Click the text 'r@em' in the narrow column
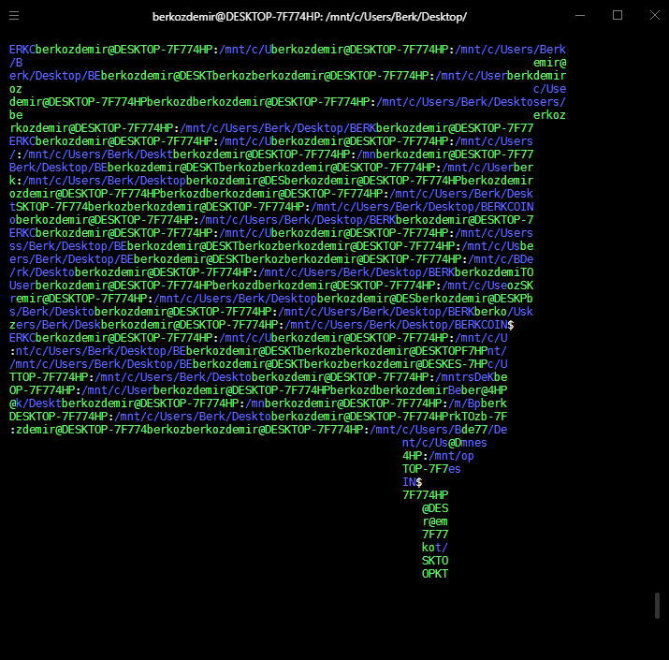This screenshot has width=669, height=660. click(x=435, y=521)
